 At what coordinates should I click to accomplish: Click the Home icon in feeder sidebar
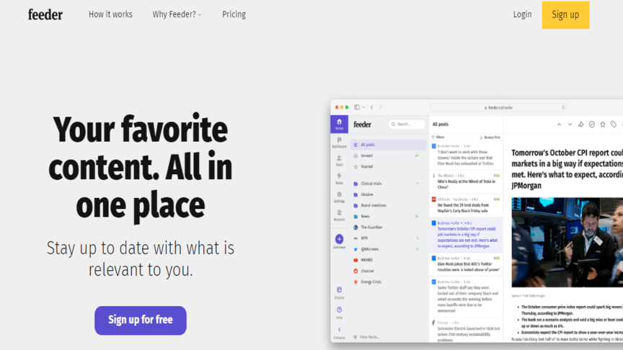click(x=339, y=124)
